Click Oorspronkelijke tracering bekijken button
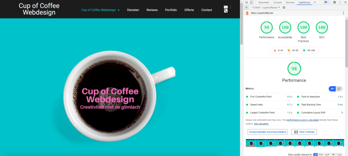The image size is (348, 156). coord(267,132)
